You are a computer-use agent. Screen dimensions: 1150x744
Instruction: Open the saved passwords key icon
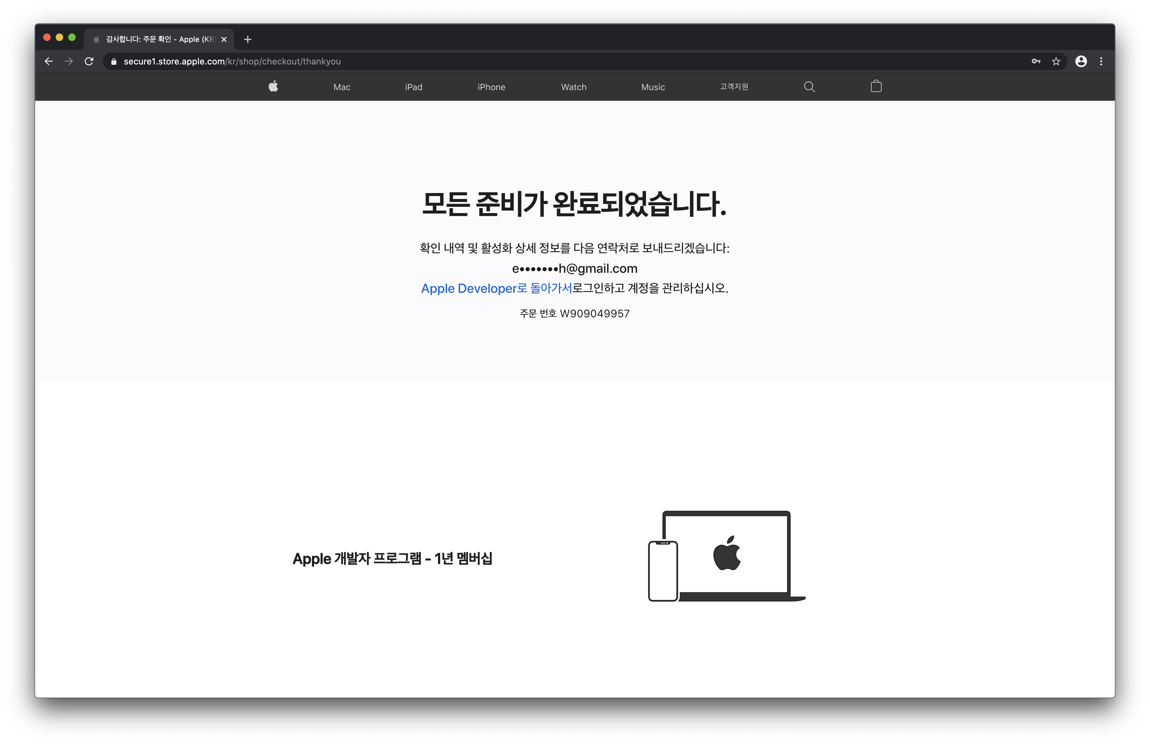[x=1036, y=61]
